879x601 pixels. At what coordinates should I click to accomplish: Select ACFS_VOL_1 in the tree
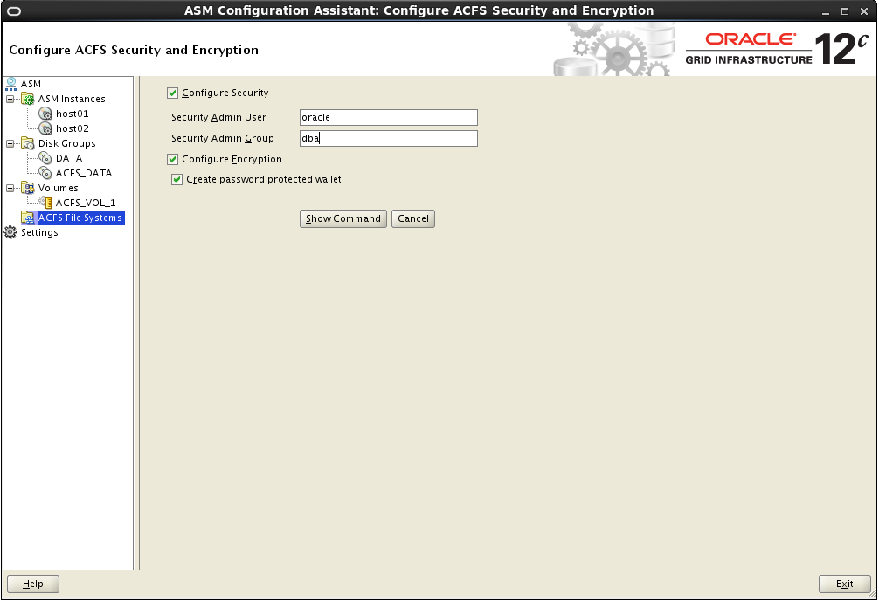click(86, 203)
